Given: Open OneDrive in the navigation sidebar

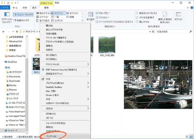Looking at the screenshot, I should (x=12, y=62).
